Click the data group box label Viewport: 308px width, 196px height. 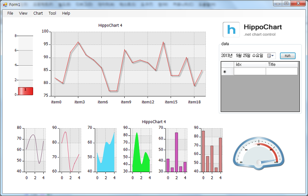[x=225, y=44]
